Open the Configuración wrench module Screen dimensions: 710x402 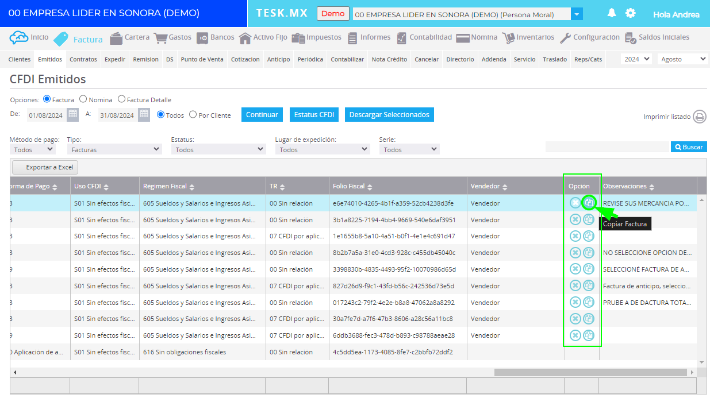click(x=565, y=38)
